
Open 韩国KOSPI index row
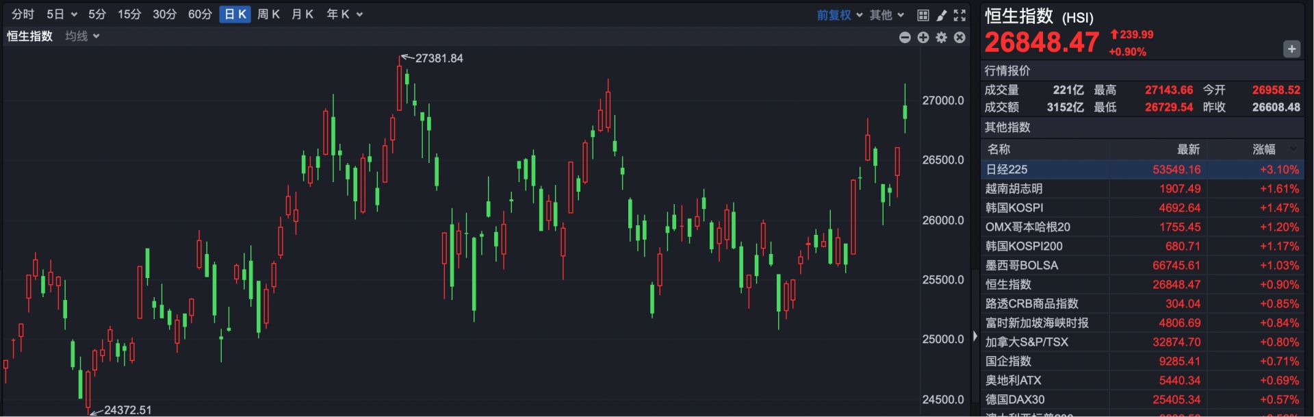click(x=1142, y=208)
